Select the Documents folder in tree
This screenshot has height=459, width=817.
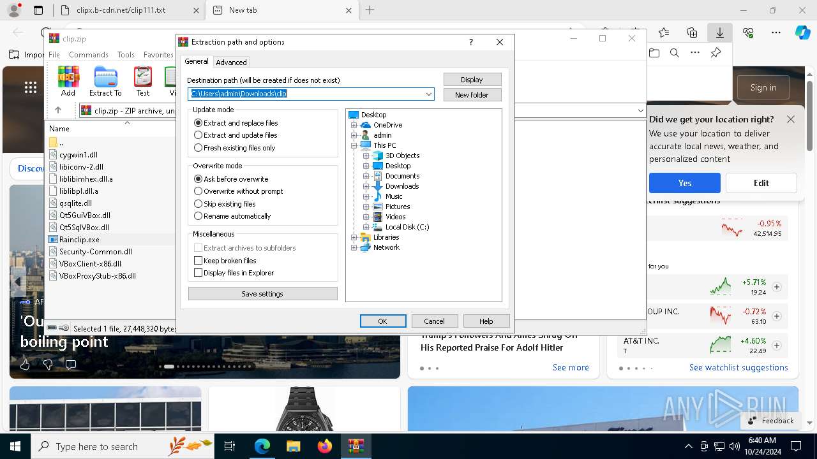402,176
